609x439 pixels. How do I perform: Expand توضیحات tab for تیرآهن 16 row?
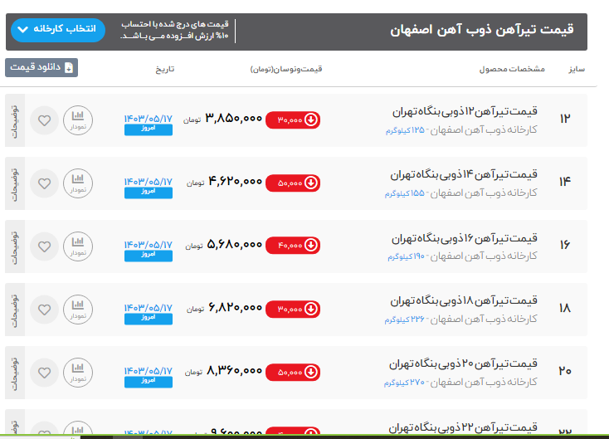tap(14, 246)
